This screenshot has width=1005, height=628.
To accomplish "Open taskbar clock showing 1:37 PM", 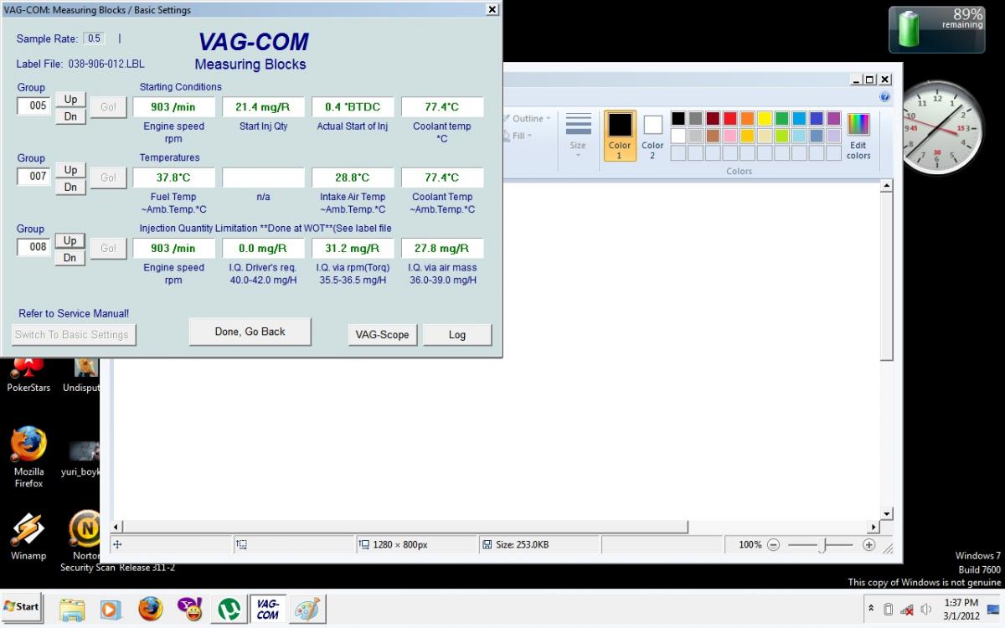I will tap(961, 609).
